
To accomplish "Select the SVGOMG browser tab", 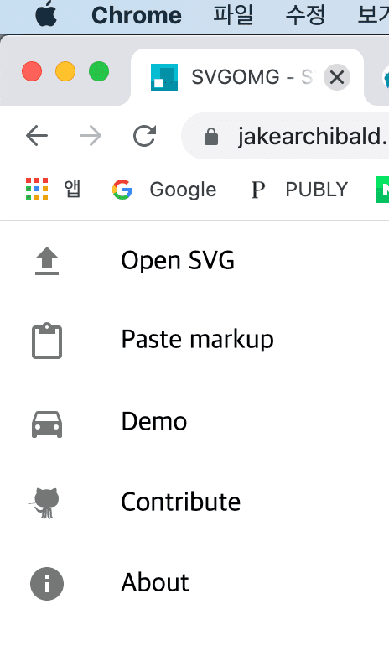I will [x=246, y=77].
